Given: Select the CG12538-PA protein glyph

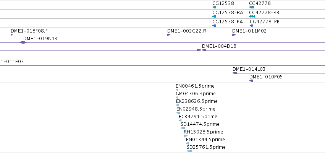Looking at the screenshot, I should click(214, 26).
